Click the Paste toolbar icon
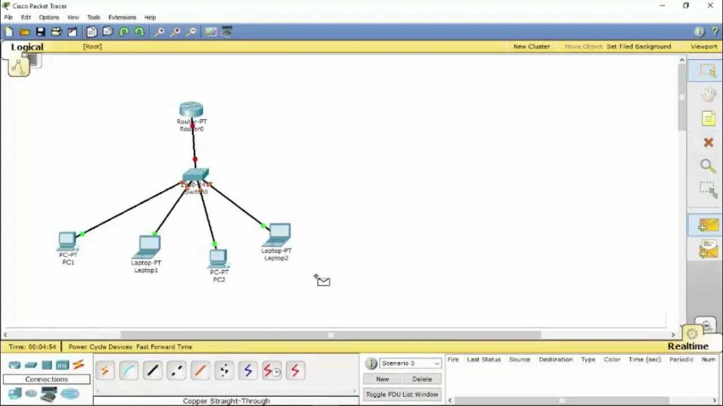Image resolution: width=723 pixels, height=406 pixels. 107,32
